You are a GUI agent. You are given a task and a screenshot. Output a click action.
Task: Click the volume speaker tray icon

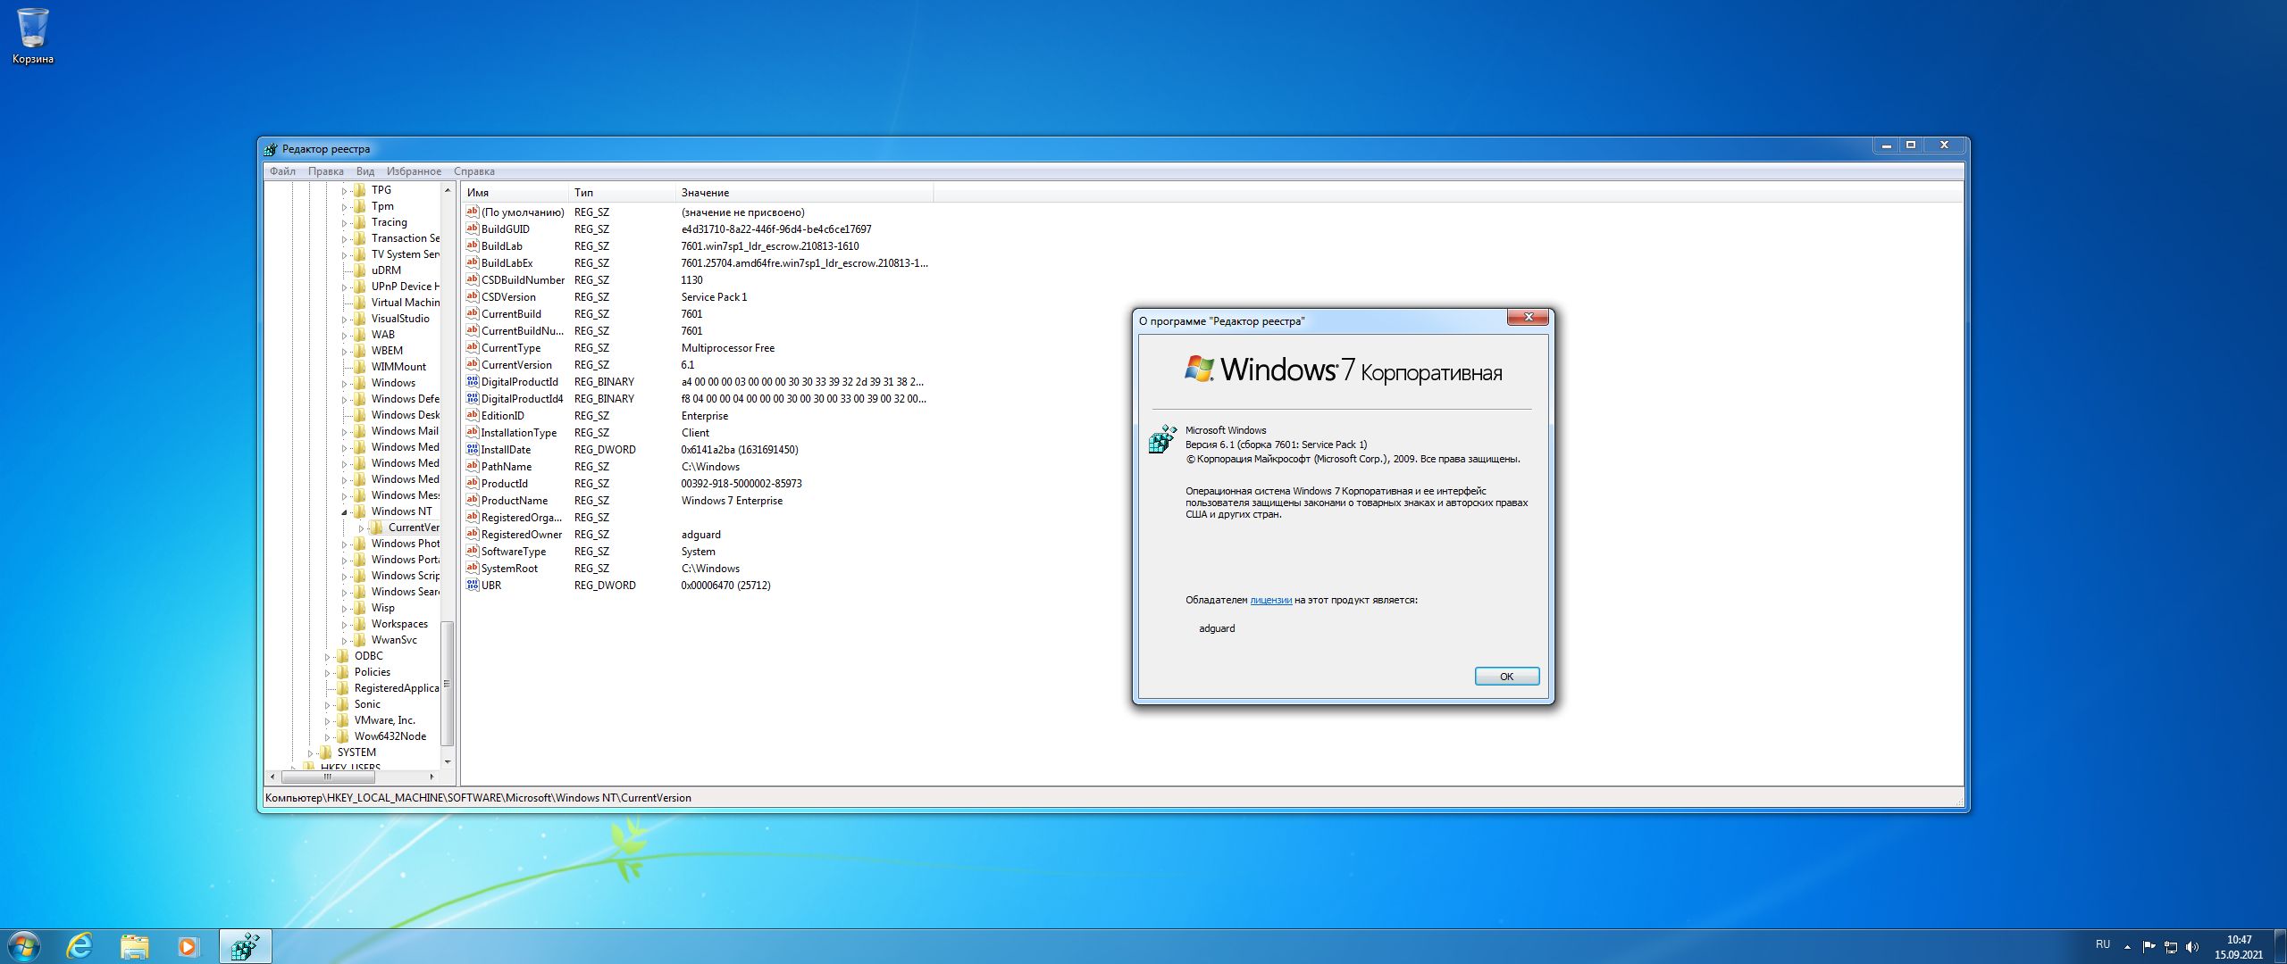tap(2192, 947)
